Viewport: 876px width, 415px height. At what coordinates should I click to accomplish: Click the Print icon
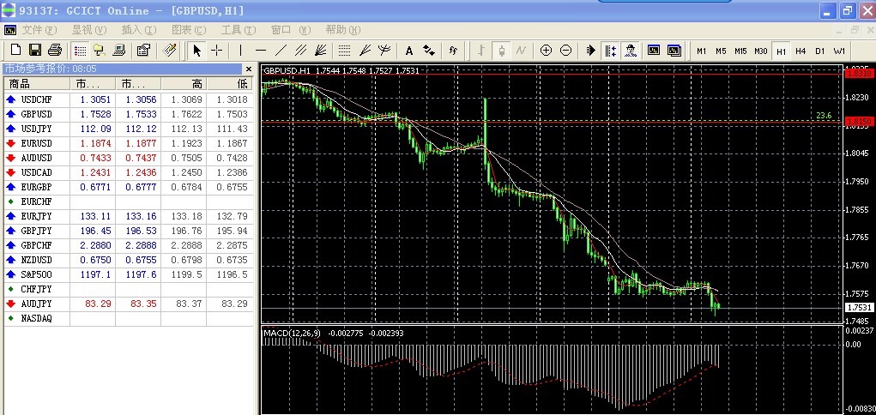pyautogui.click(x=55, y=51)
